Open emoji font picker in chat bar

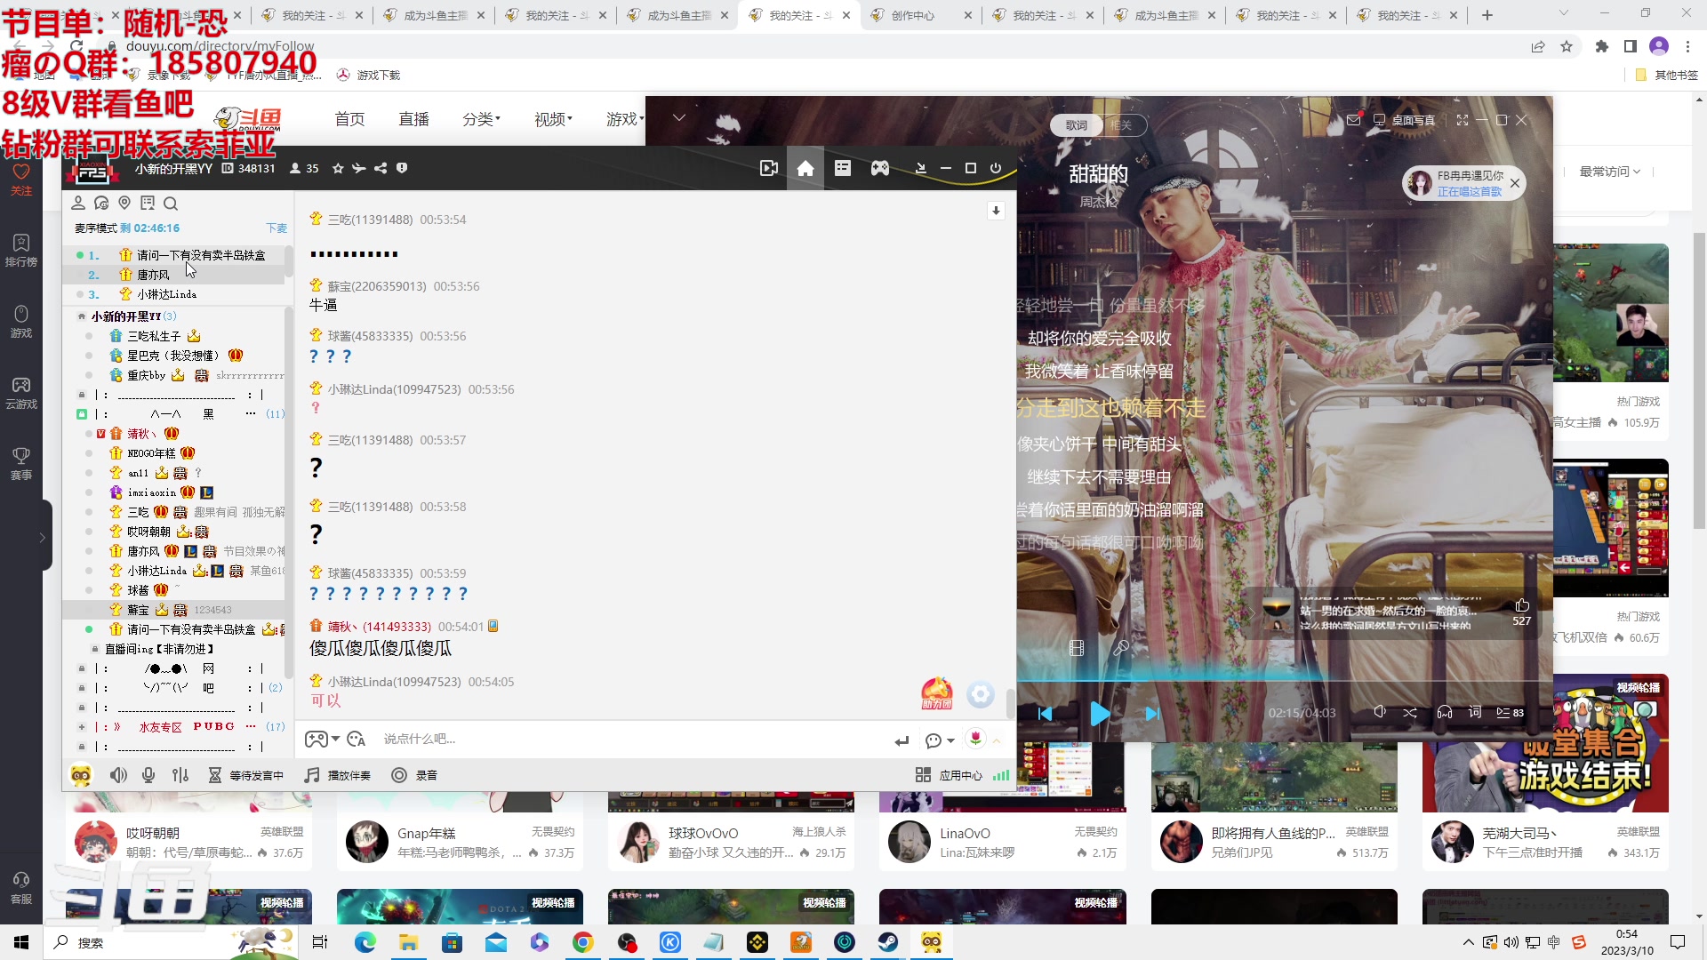[357, 739]
